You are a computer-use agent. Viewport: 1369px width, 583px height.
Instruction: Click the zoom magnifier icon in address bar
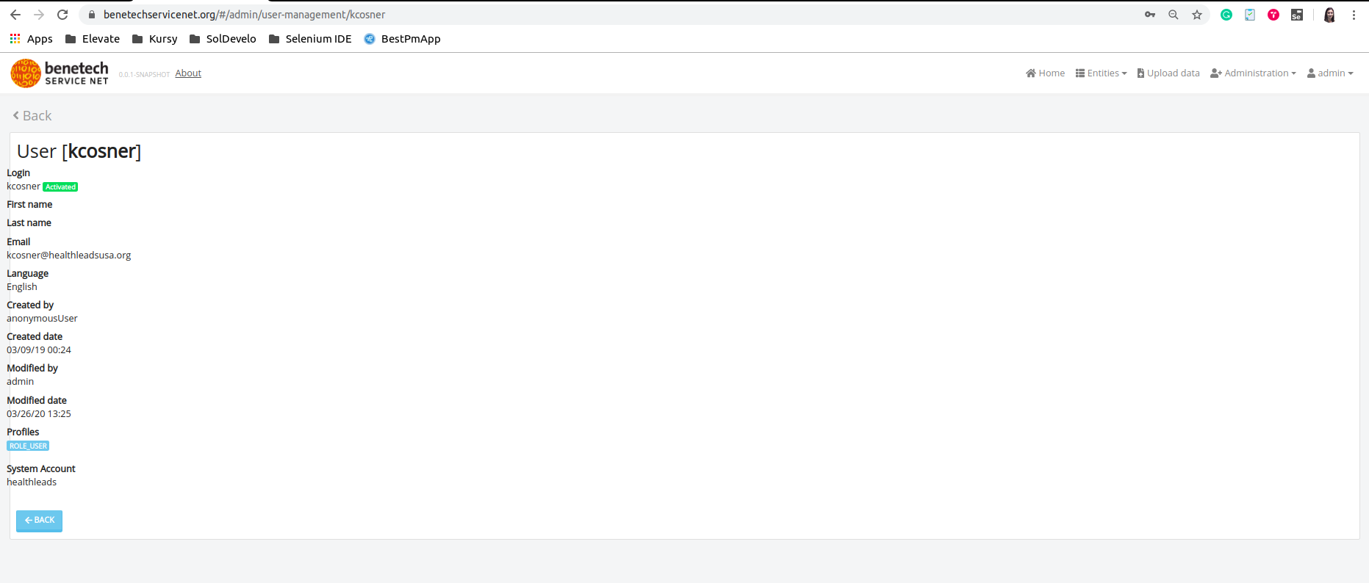pos(1174,15)
